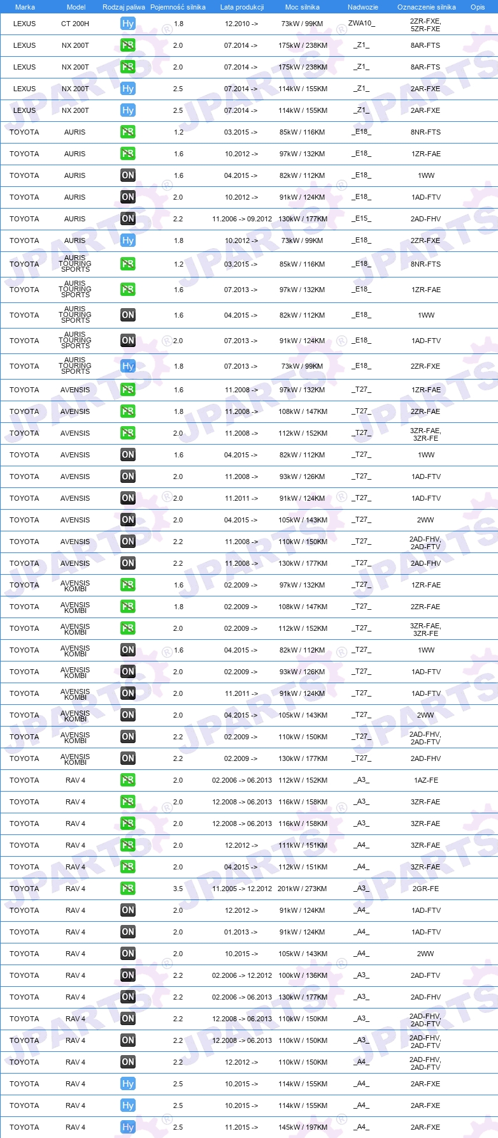
Task: Click petrol icon for Auris Touring Sports 1.2
Action: coord(128,264)
